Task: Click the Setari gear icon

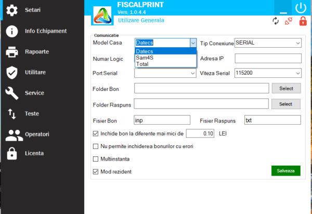Action: point(11,10)
